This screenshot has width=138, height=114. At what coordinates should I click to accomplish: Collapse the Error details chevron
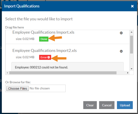[x=49, y=57]
